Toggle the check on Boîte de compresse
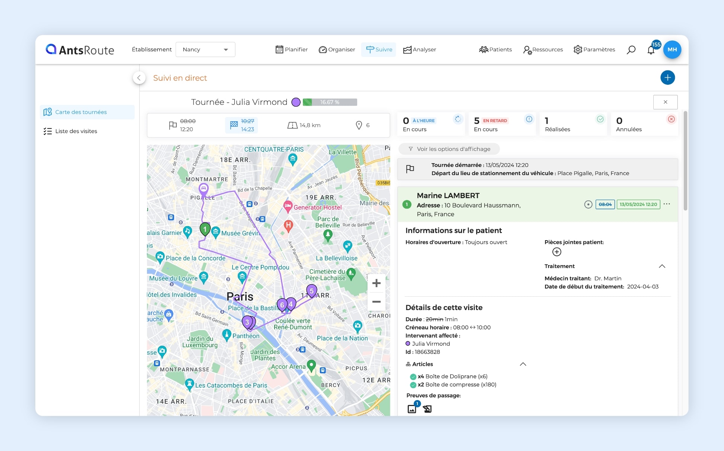The height and width of the screenshot is (451, 724). tap(414, 384)
